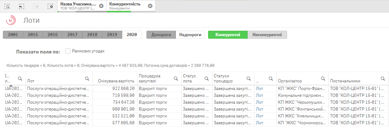This screenshot has width=389, height=130.
Task: Select the Неконкурентні filter
Action: tap(267, 35)
